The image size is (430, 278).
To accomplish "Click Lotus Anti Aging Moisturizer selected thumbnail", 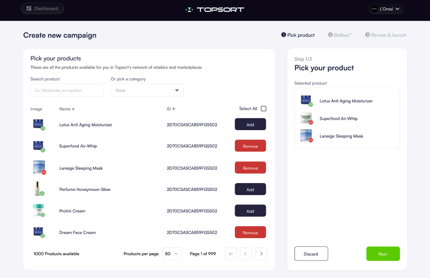I will pos(306,101).
